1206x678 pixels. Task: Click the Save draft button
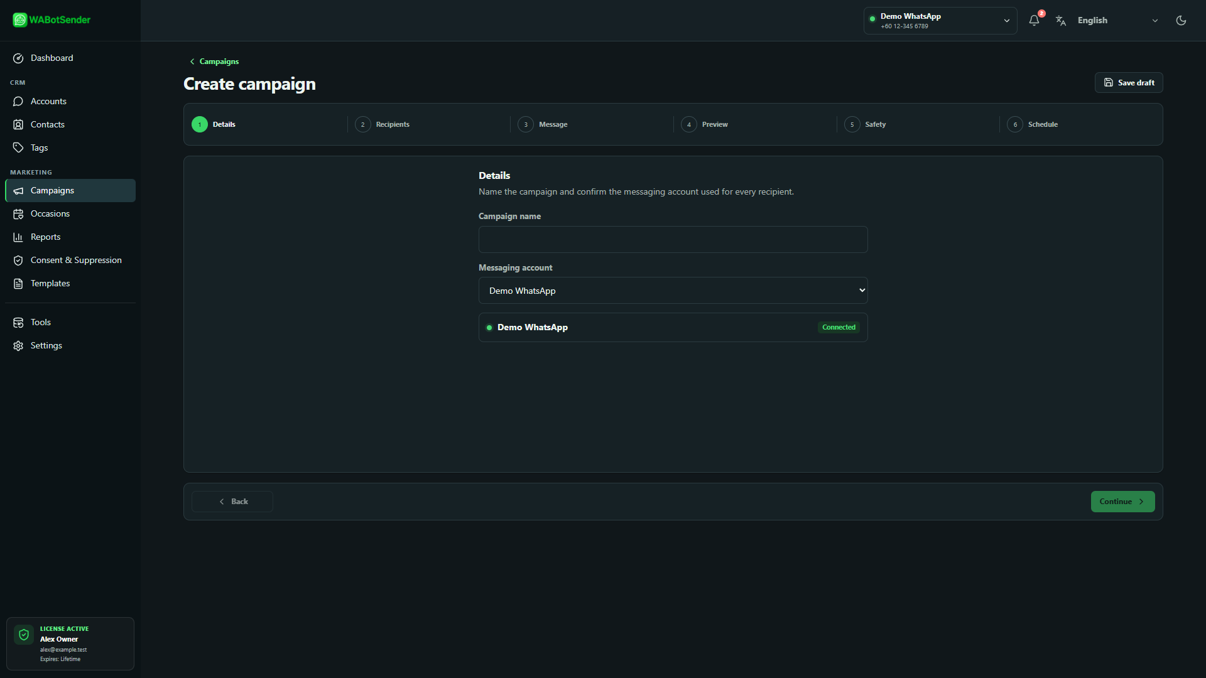pos(1129,83)
